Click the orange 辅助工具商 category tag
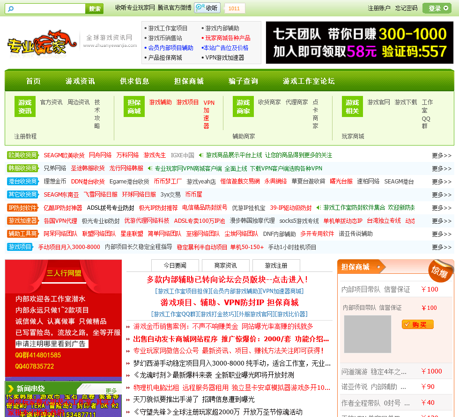The height and width of the screenshot is (417, 459). tap(22, 234)
